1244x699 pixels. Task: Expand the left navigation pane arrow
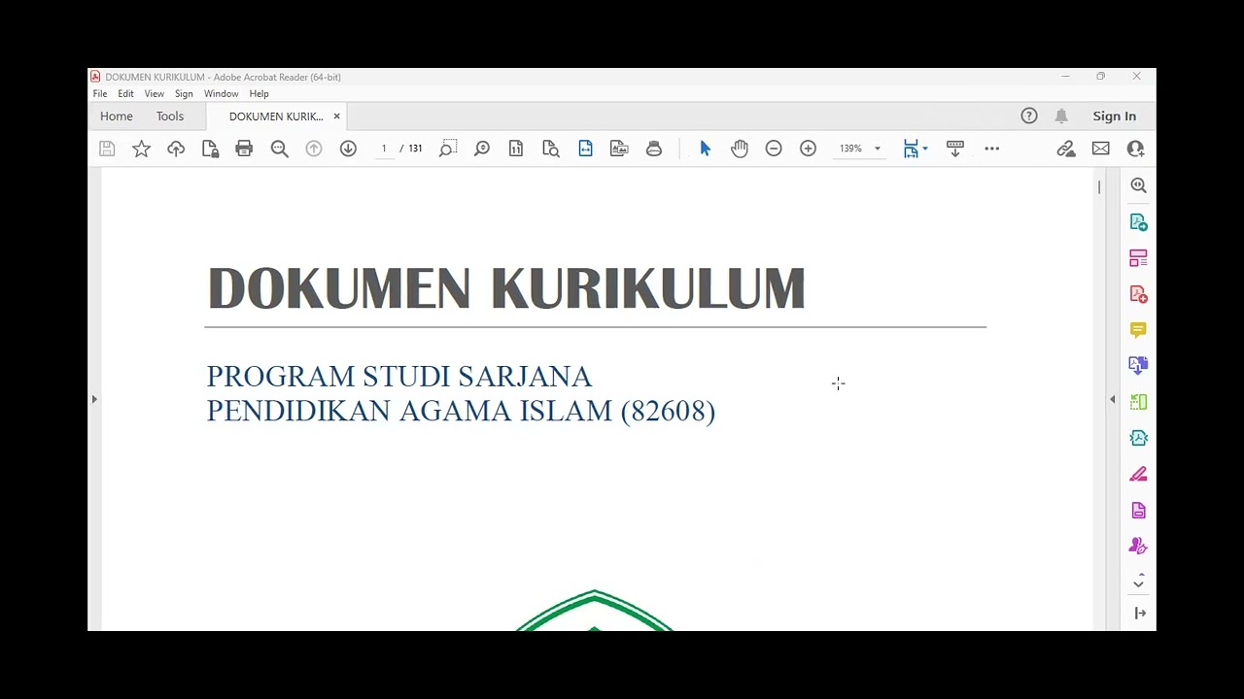pos(94,399)
